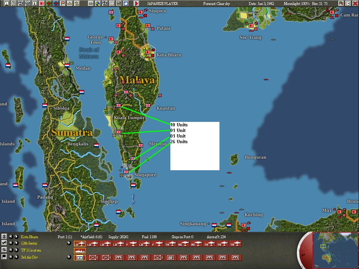Click the '*Airfield: 6 (6)' readout
This screenshot has height=269, width=359.
click(x=91, y=237)
